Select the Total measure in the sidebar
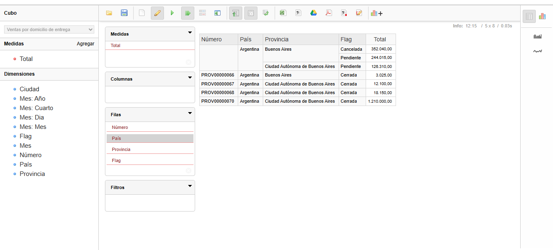 pos(26,59)
